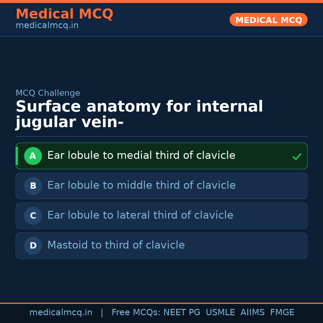The width and height of the screenshot is (323, 323).
Task: Visit the medicalmcq.in link under header
Action: 47,25
